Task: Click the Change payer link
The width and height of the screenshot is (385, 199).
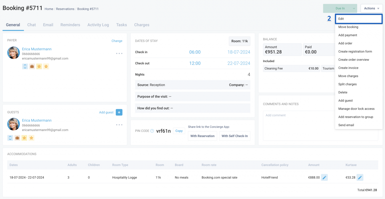Action: coord(117,41)
